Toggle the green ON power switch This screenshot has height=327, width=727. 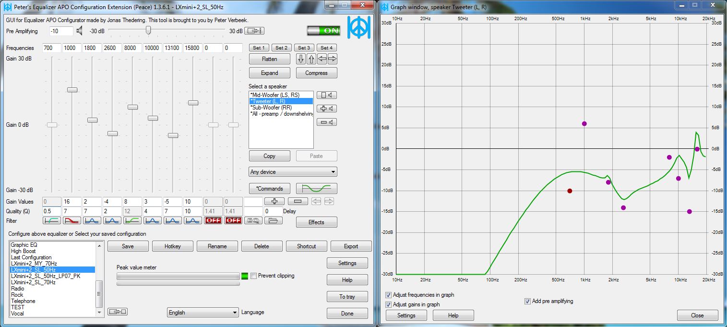pos(324,31)
